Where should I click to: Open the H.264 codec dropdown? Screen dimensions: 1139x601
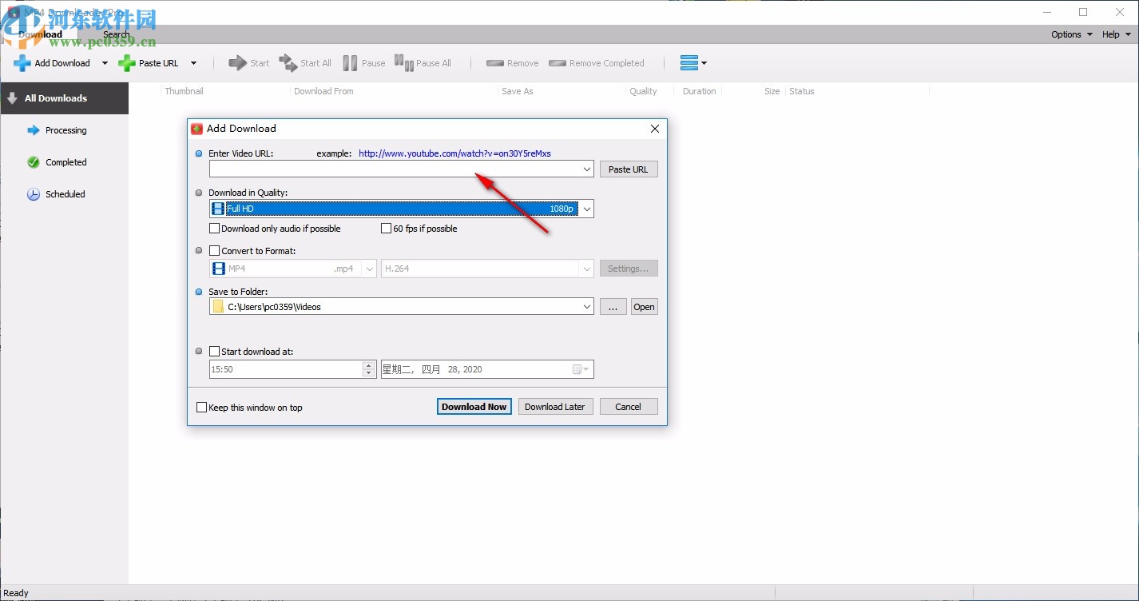click(587, 268)
